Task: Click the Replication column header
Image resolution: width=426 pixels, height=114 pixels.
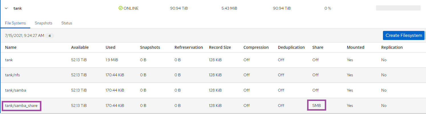Action: click(392, 47)
